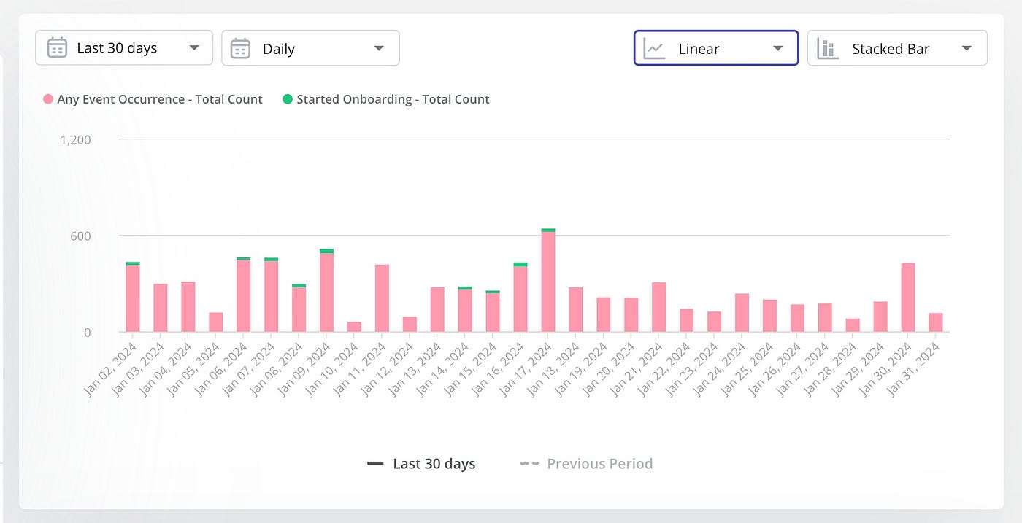Click the green Started Onboarding legend dot
Viewport: 1022px width, 523px height.
pos(288,99)
